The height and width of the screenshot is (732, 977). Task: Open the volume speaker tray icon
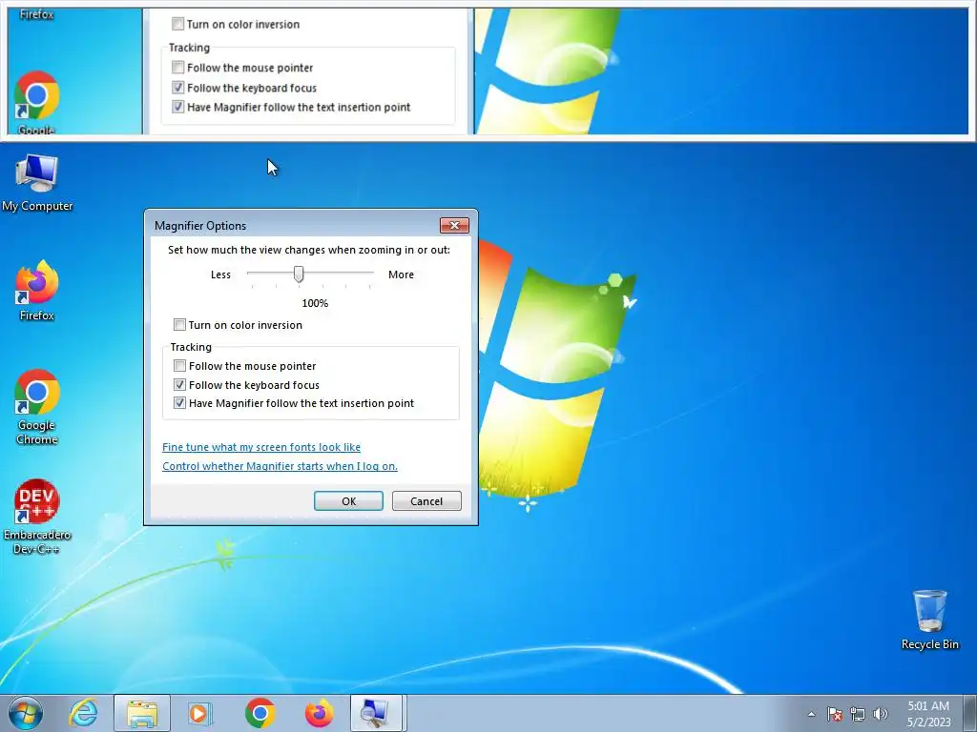[x=881, y=714]
